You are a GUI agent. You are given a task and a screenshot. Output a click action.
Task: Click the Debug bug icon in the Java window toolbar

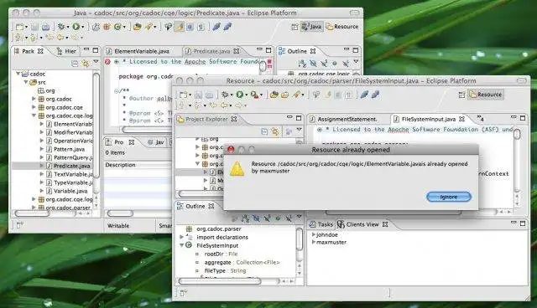point(61,26)
